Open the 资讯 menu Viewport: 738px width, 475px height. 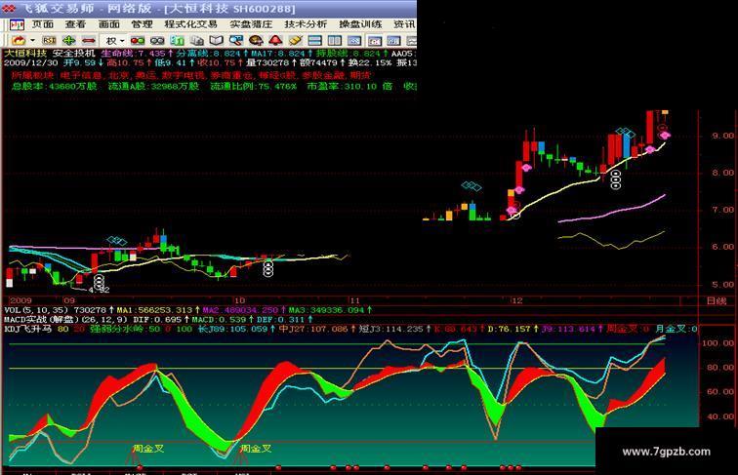(x=404, y=24)
